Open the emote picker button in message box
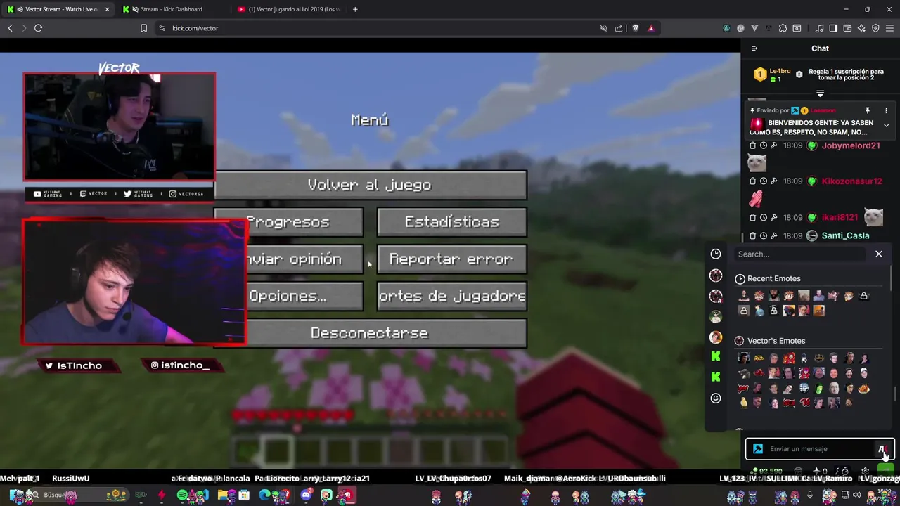Image resolution: width=900 pixels, height=506 pixels. (x=882, y=449)
